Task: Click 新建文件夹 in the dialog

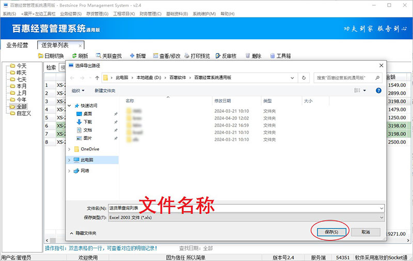Action: coord(105,91)
